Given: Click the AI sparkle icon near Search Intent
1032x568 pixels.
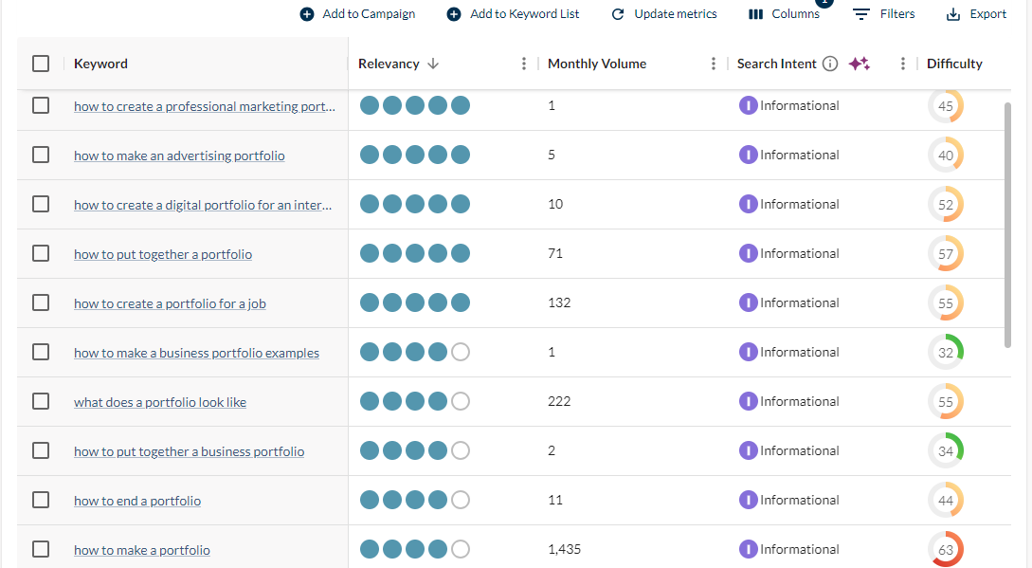Looking at the screenshot, I should [x=859, y=64].
